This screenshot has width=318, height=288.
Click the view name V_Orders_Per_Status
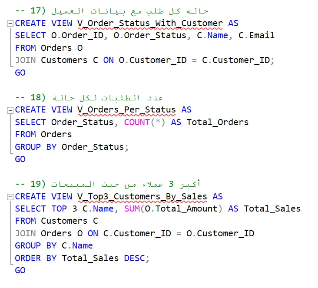126,110
